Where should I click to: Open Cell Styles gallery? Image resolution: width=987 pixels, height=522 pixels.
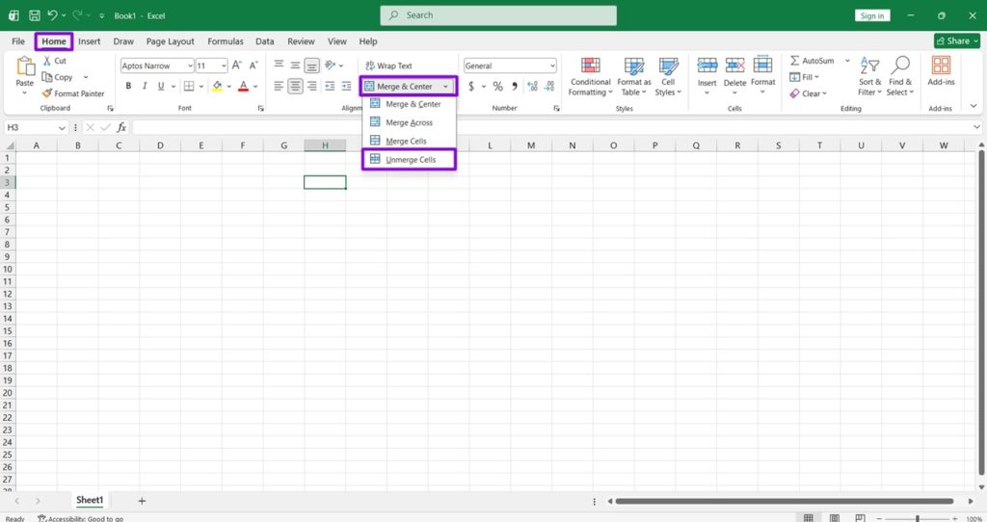coord(668,77)
